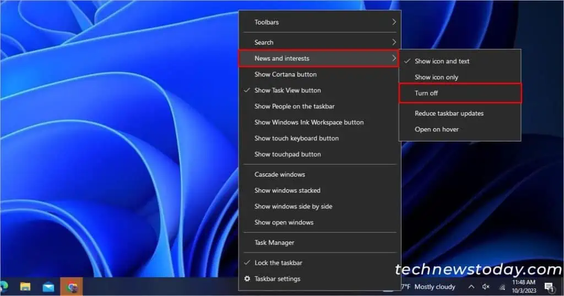The image size is (564, 296).
Task: Click the Mostly cloudy weather widget
Action: point(430,287)
